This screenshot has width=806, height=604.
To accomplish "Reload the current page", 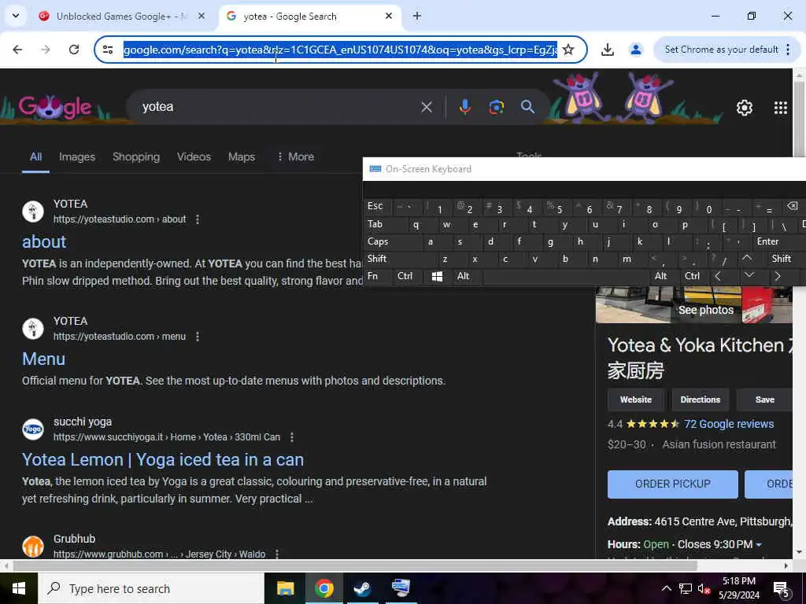I will click(74, 50).
